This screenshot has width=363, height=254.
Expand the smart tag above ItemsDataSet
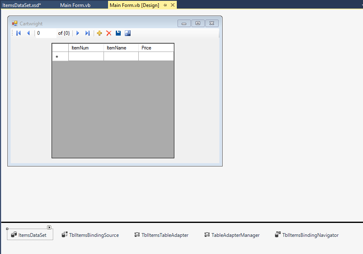(49, 227)
